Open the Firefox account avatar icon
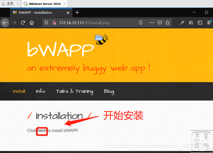The height and width of the screenshot is (153, 213). (x=209, y=22)
